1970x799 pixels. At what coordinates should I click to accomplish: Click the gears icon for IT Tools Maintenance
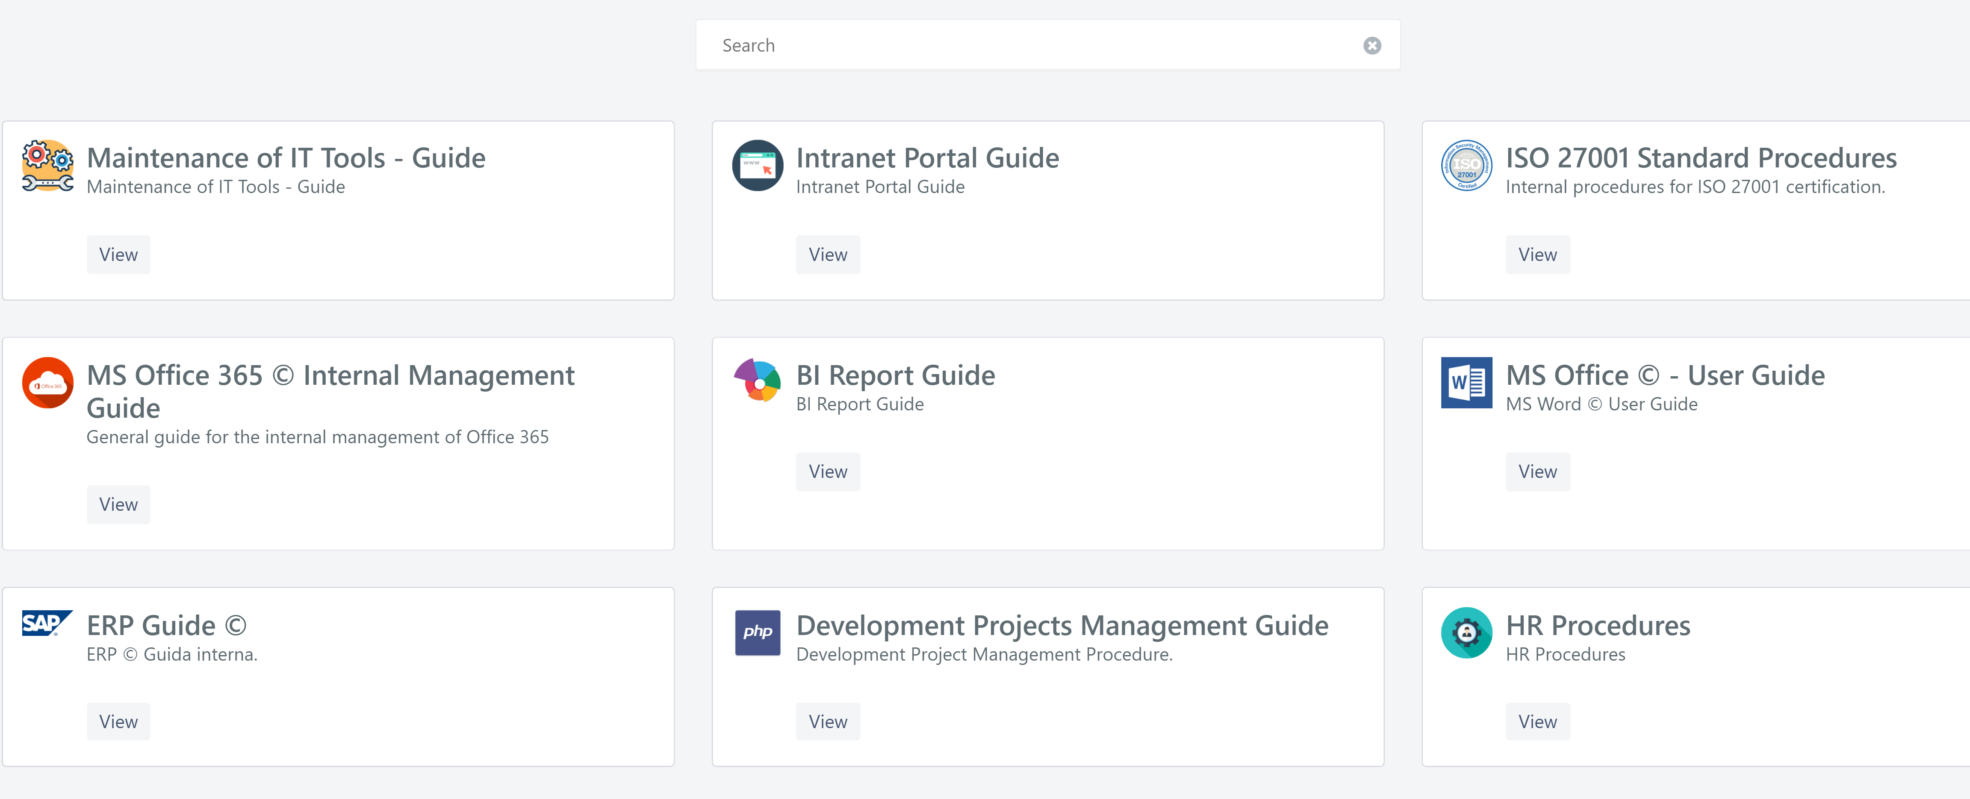(x=47, y=165)
